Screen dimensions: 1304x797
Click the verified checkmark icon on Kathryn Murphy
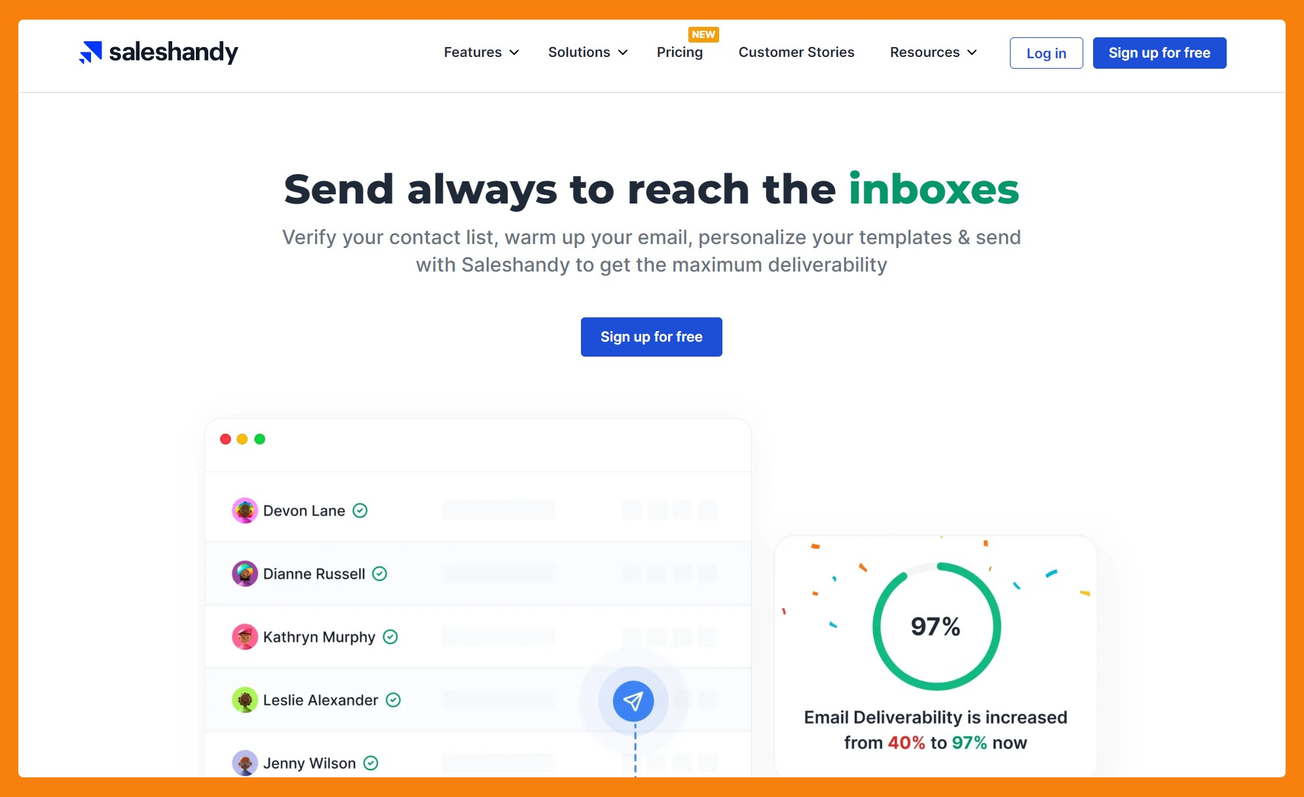pos(392,636)
